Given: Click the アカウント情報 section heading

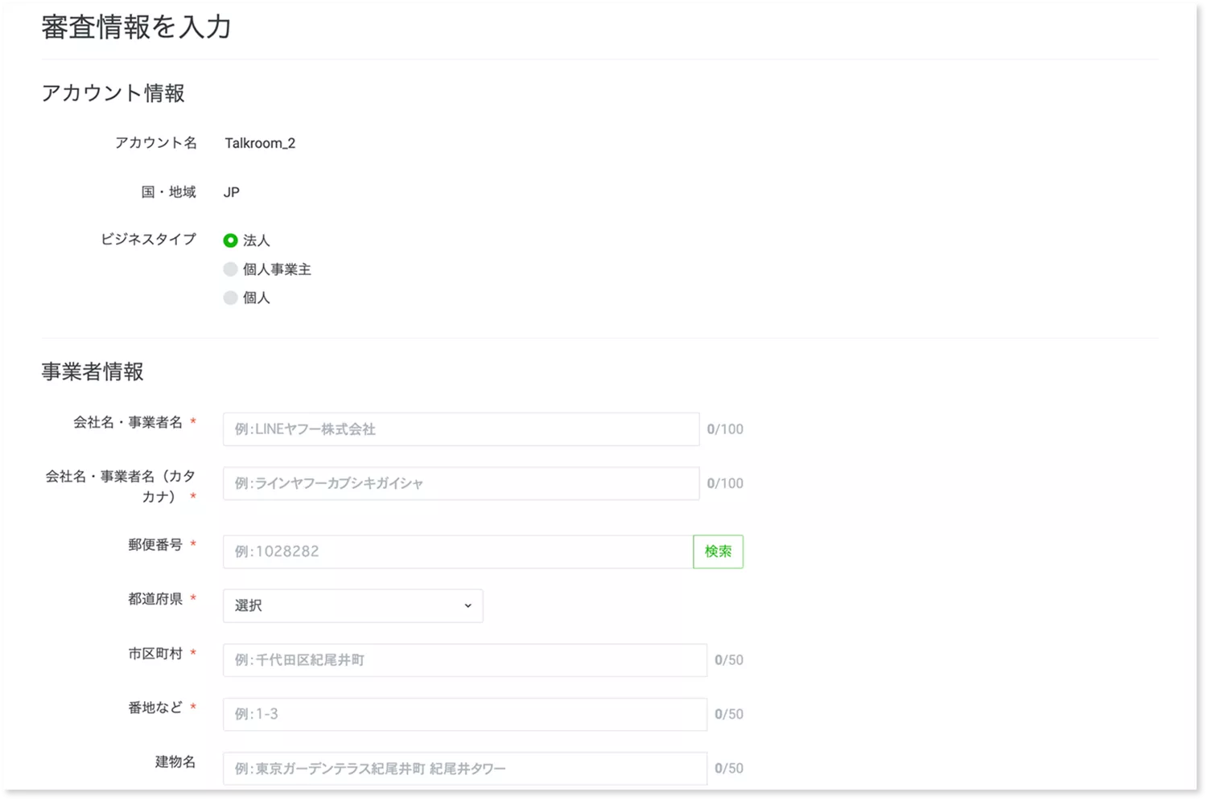Looking at the screenshot, I should 113,93.
